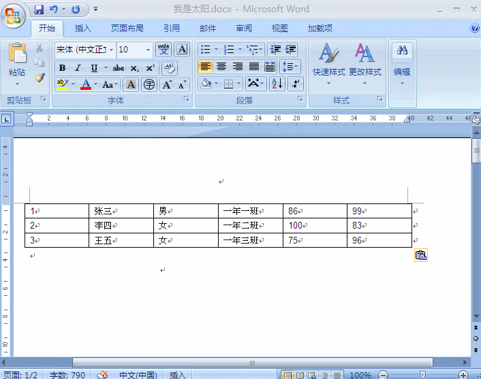Toggle the 插入 overtype status button

click(178, 375)
